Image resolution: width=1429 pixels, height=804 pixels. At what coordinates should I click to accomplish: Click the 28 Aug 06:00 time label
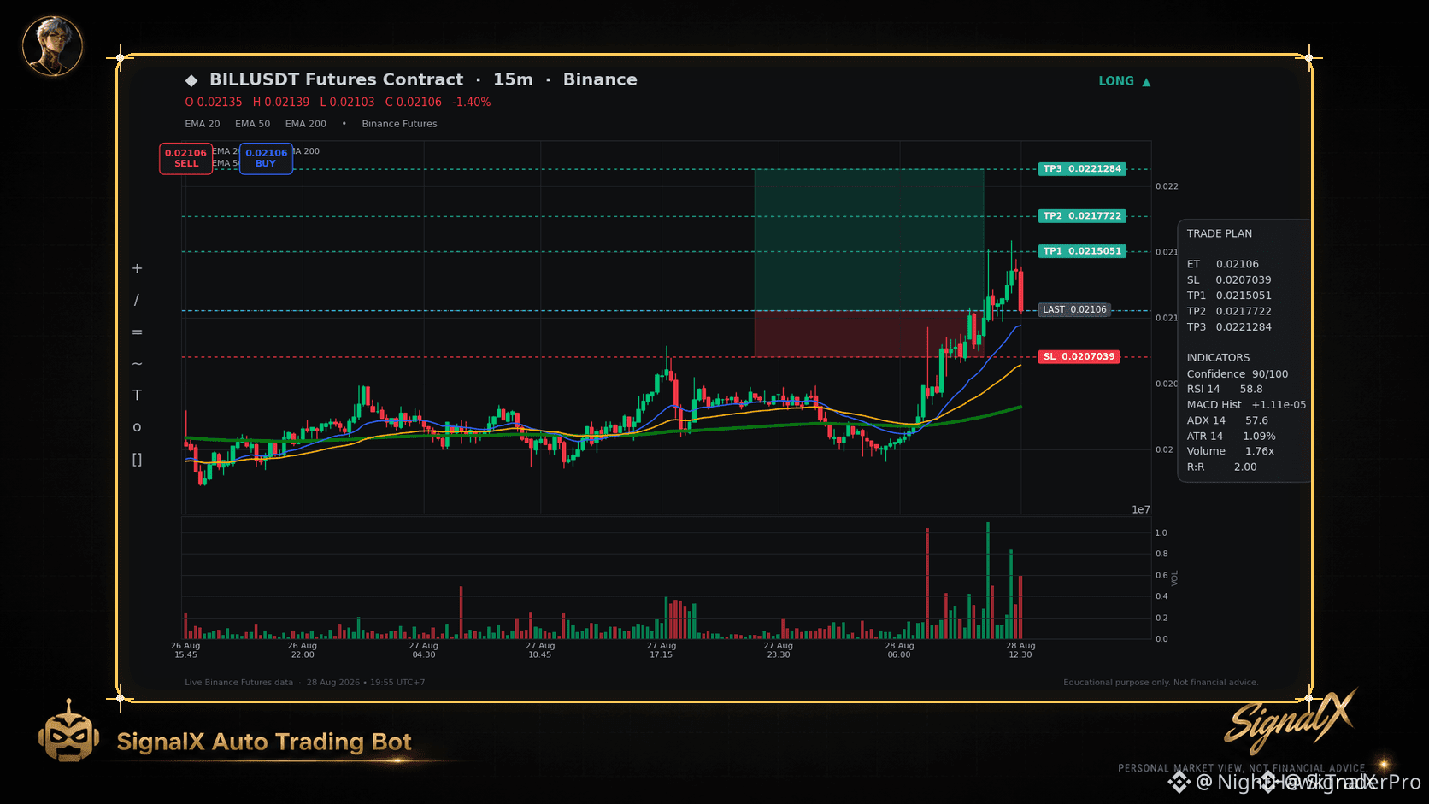click(x=899, y=650)
